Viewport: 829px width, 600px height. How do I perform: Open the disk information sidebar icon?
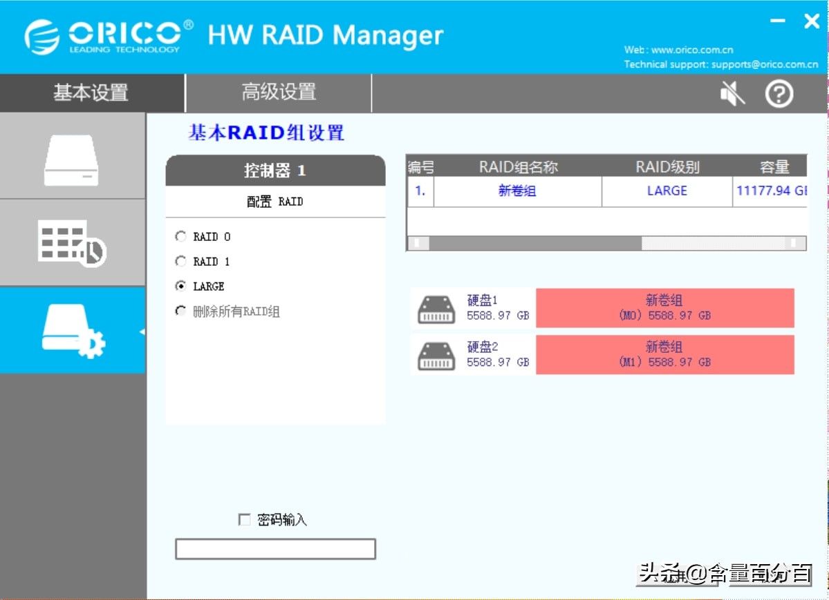(71, 160)
